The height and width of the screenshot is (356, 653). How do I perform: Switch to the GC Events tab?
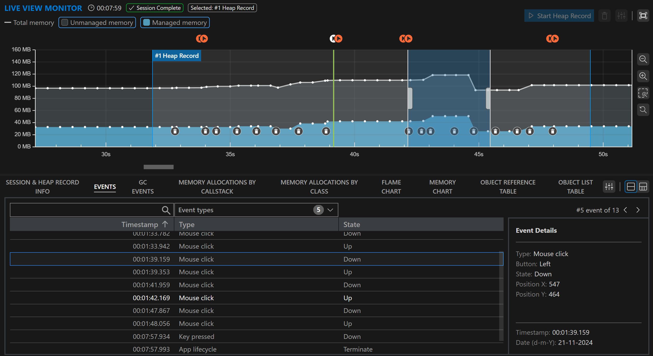tap(143, 187)
